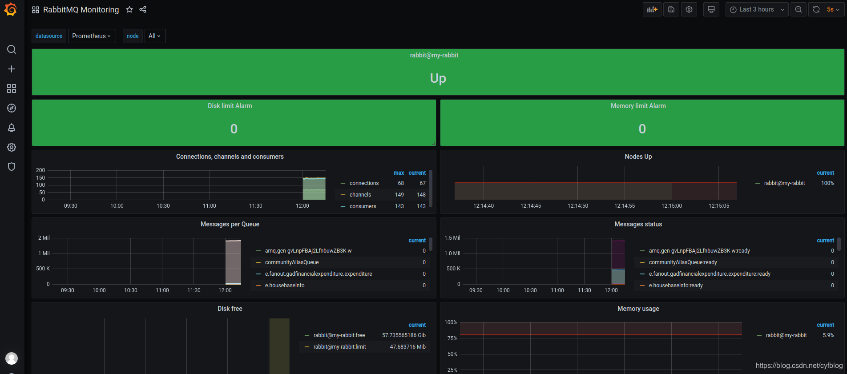
Task: Toggle rabbit@my-rabbit:free series in Disk free
Action: pyautogui.click(x=339, y=335)
